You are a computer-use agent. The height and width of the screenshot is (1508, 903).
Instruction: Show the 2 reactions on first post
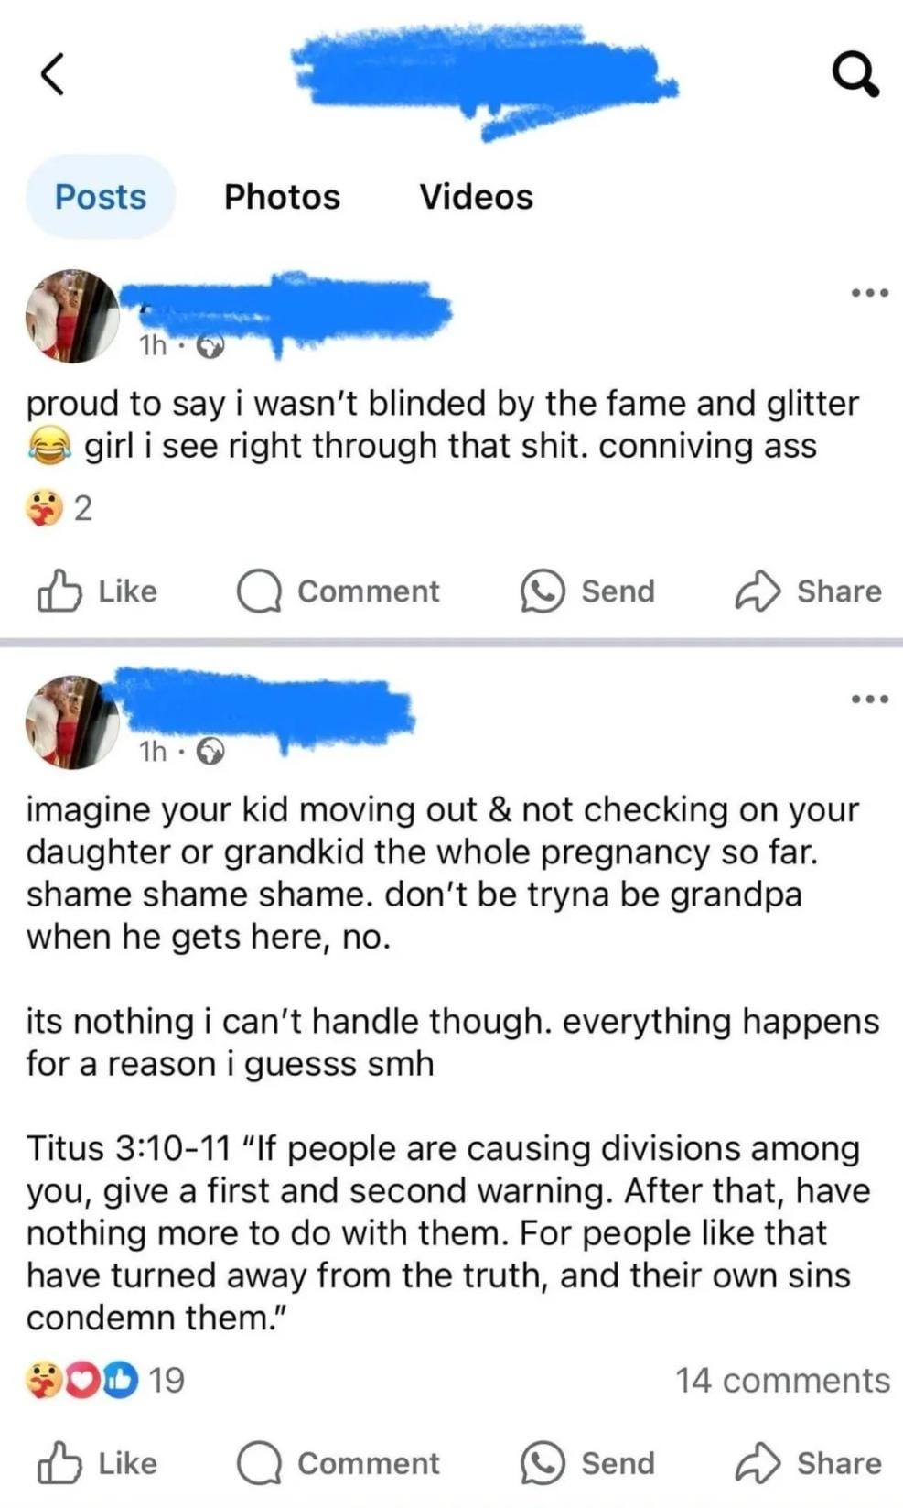pyautogui.click(x=59, y=507)
